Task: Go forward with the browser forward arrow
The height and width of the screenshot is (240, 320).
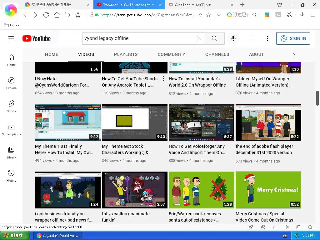Action: click(x=36, y=15)
